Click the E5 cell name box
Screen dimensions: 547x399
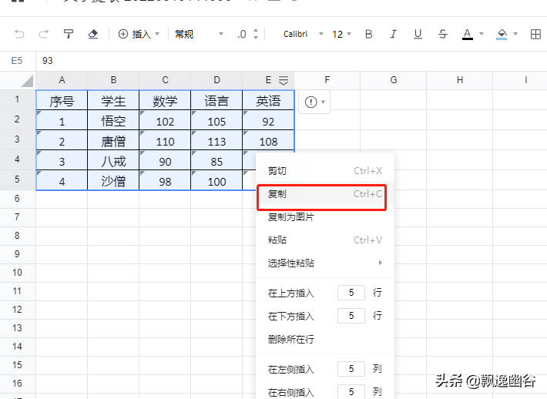tap(17, 61)
